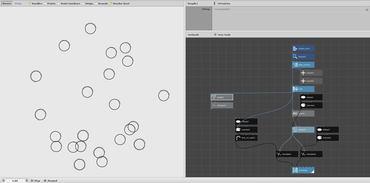Open the String parameter dropdown arrow
The width and height of the screenshot is (370, 183).
[x=367, y=10]
